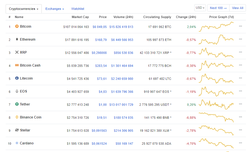Screen dimensions: 251x152
Task: Click the Ethereum diamond logo icon
Action: coord(17,39)
